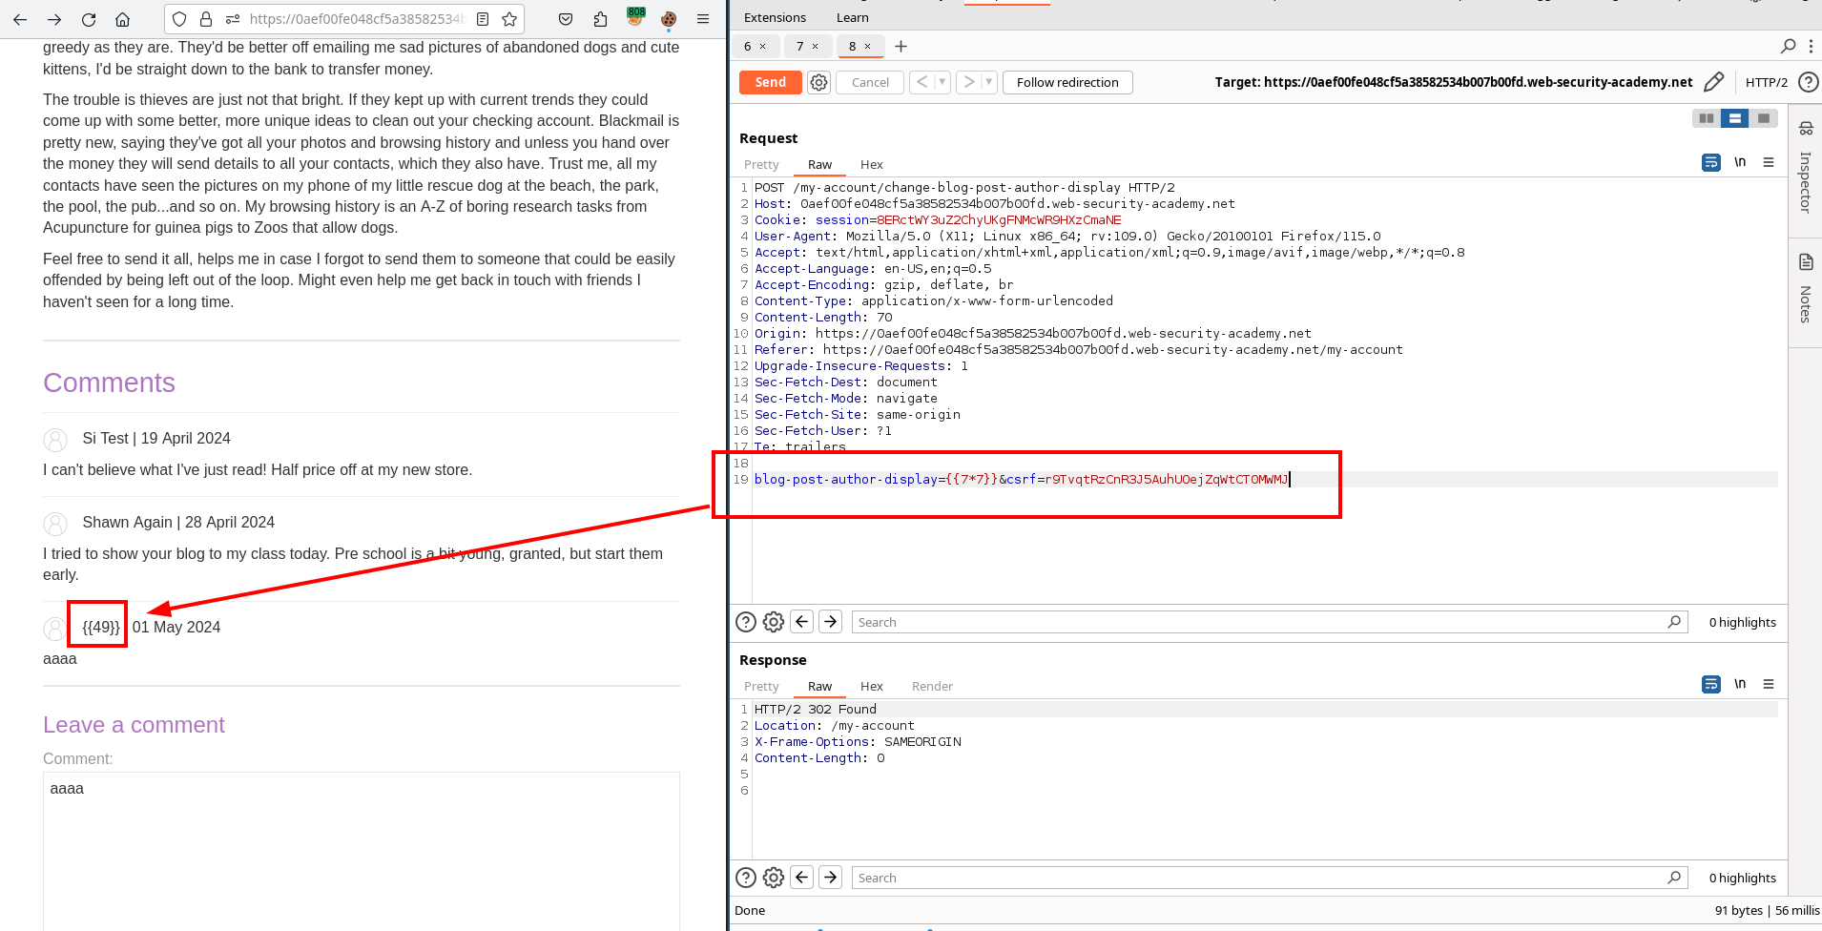The image size is (1822, 931).
Task: Switch to Repeater tab 6
Action: (748, 46)
